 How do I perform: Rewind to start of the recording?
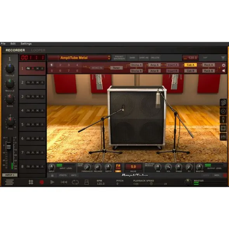(x=64, y=182)
